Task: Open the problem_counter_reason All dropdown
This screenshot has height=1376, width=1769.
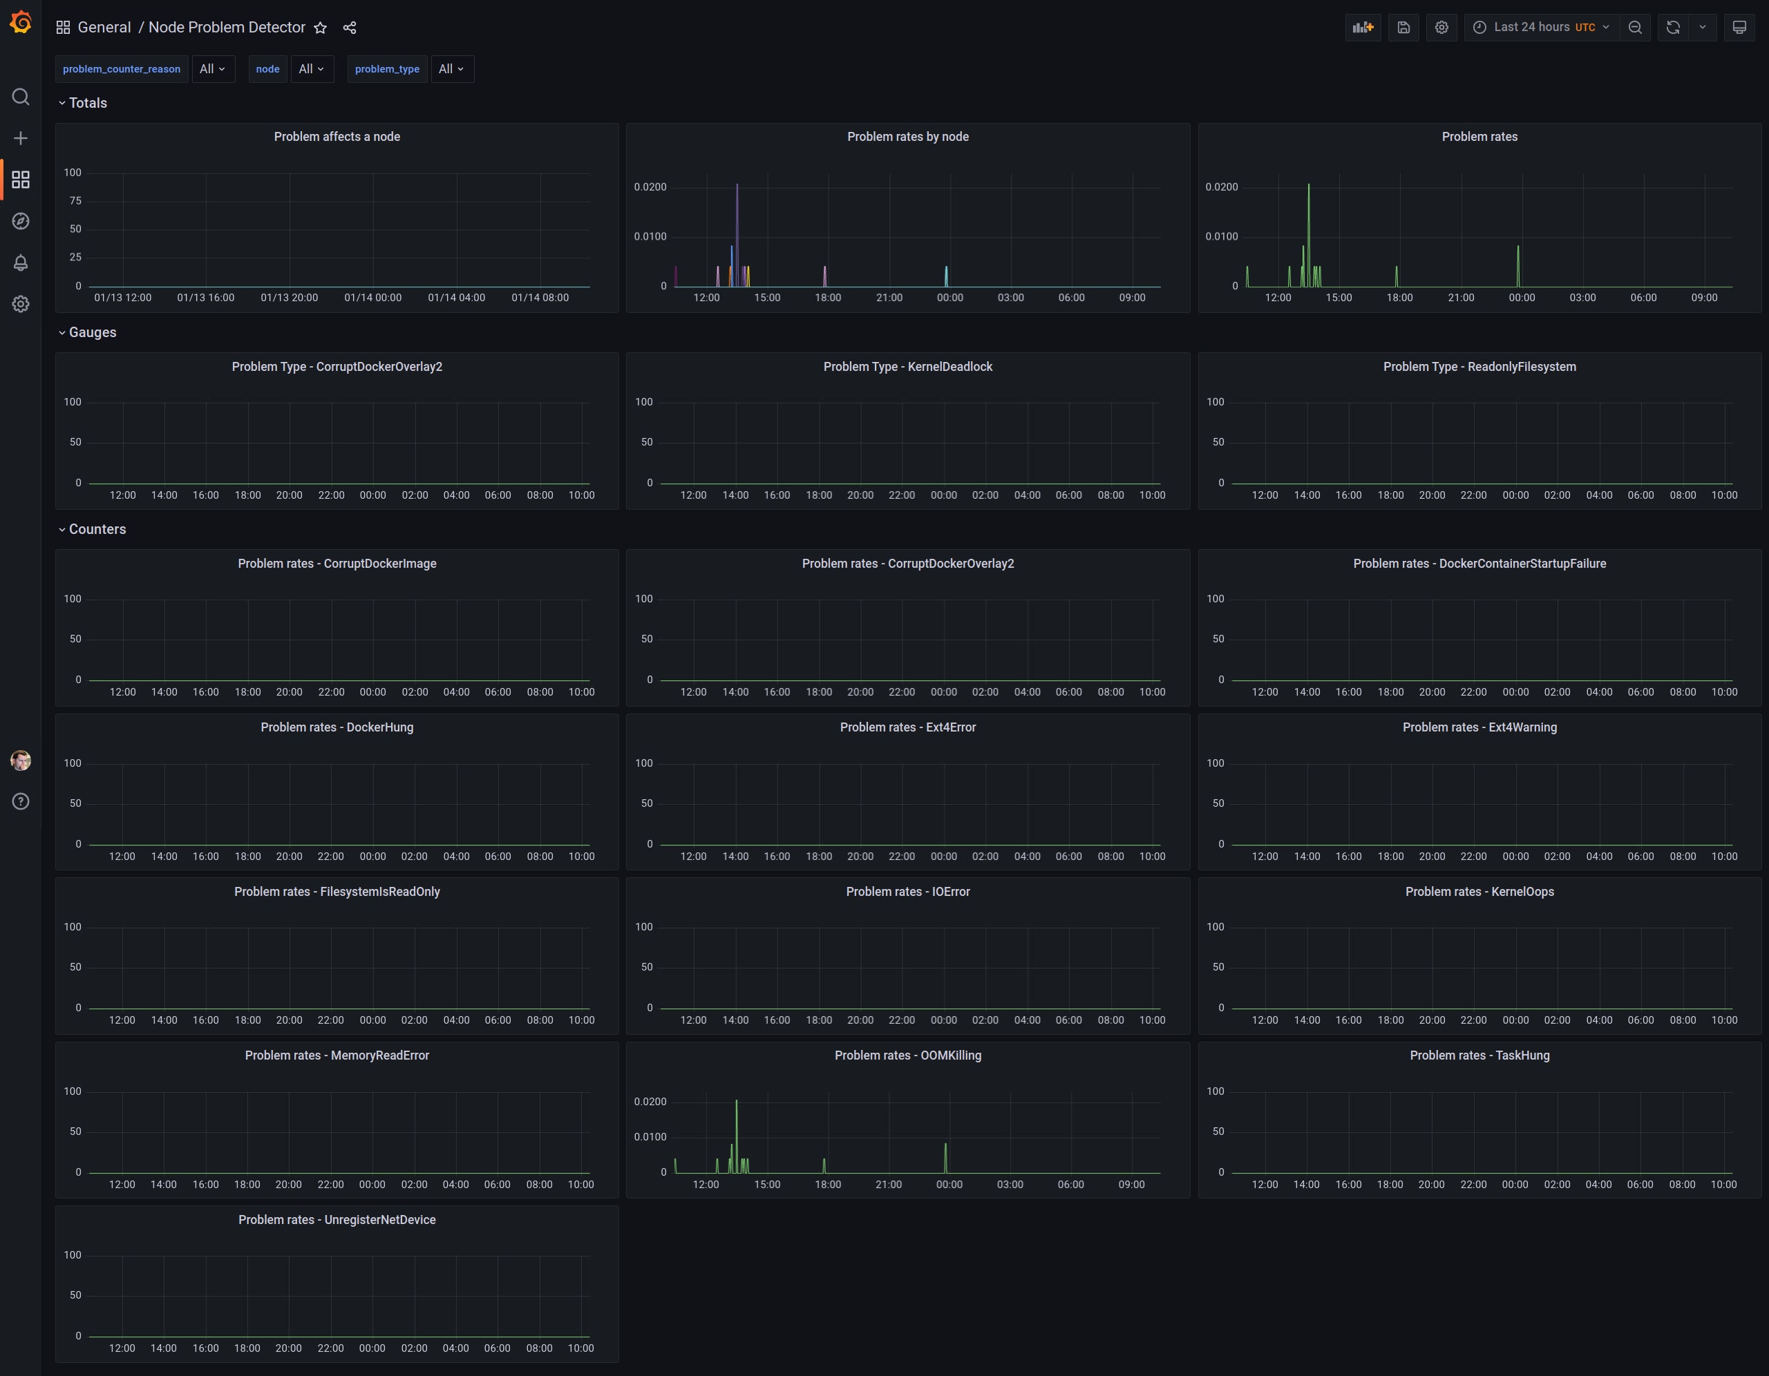Action: [212, 69]
